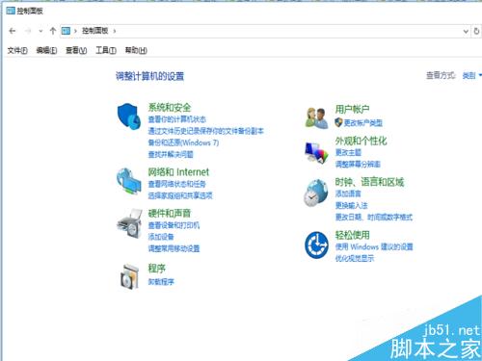Click 更改日期、时间或数字格式 link

[374, 217]
